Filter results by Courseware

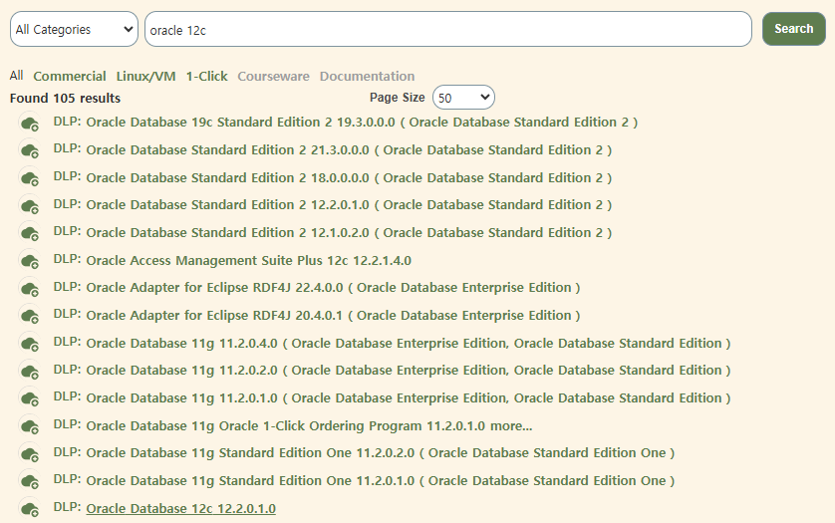tap(273, 76)
